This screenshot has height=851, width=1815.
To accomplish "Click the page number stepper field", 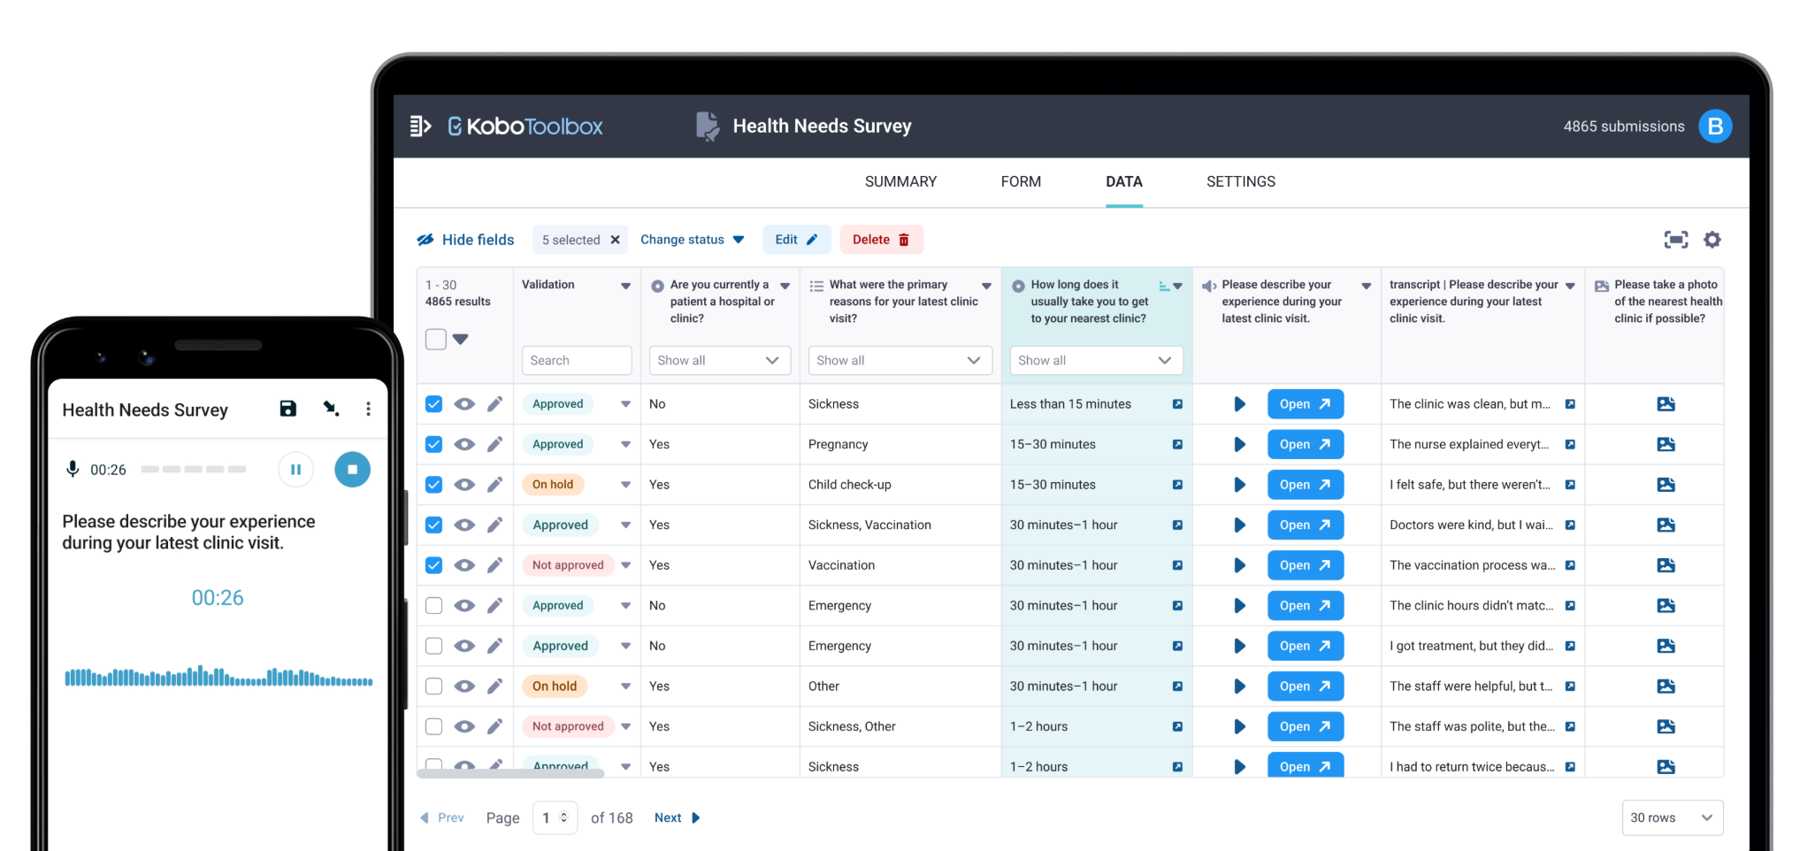I will click(555, 818).
